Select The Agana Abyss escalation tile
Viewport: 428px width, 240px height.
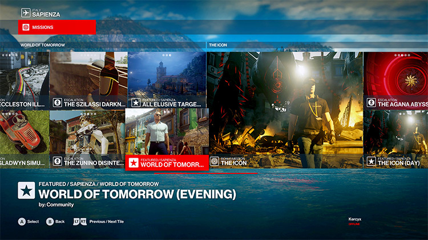click(x=396, y=81)
